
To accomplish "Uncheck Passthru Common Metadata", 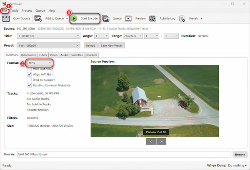I will pyautogui.click(x=30, y=85).
